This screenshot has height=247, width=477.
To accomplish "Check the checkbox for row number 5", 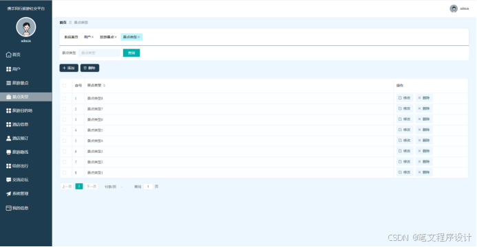I will click(64, 141).
